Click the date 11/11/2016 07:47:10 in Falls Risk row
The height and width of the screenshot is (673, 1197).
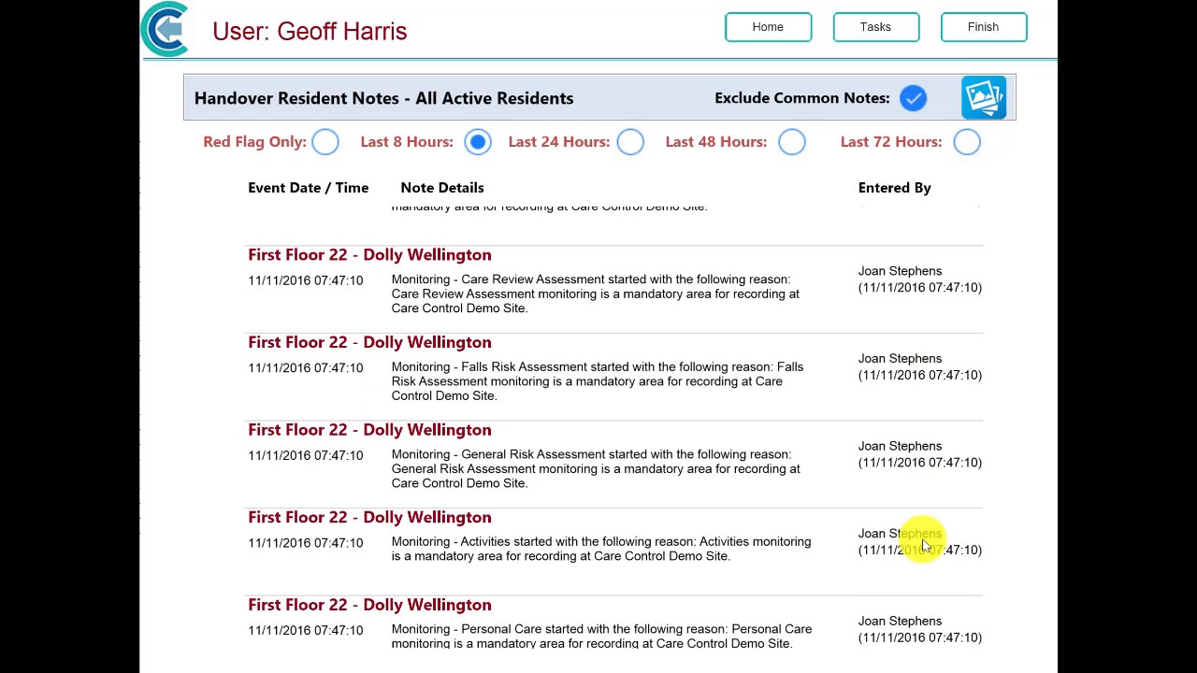tap(306, 368)
